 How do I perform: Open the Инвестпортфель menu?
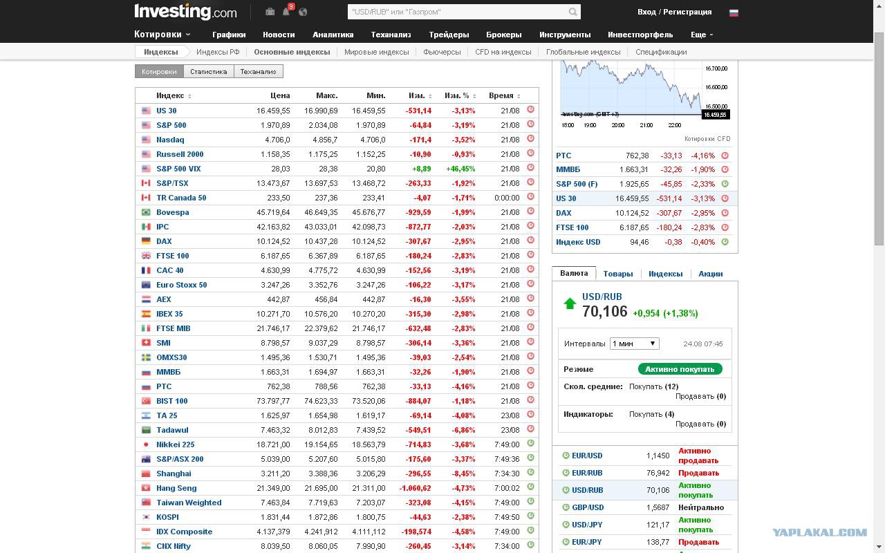click(640, 35)
